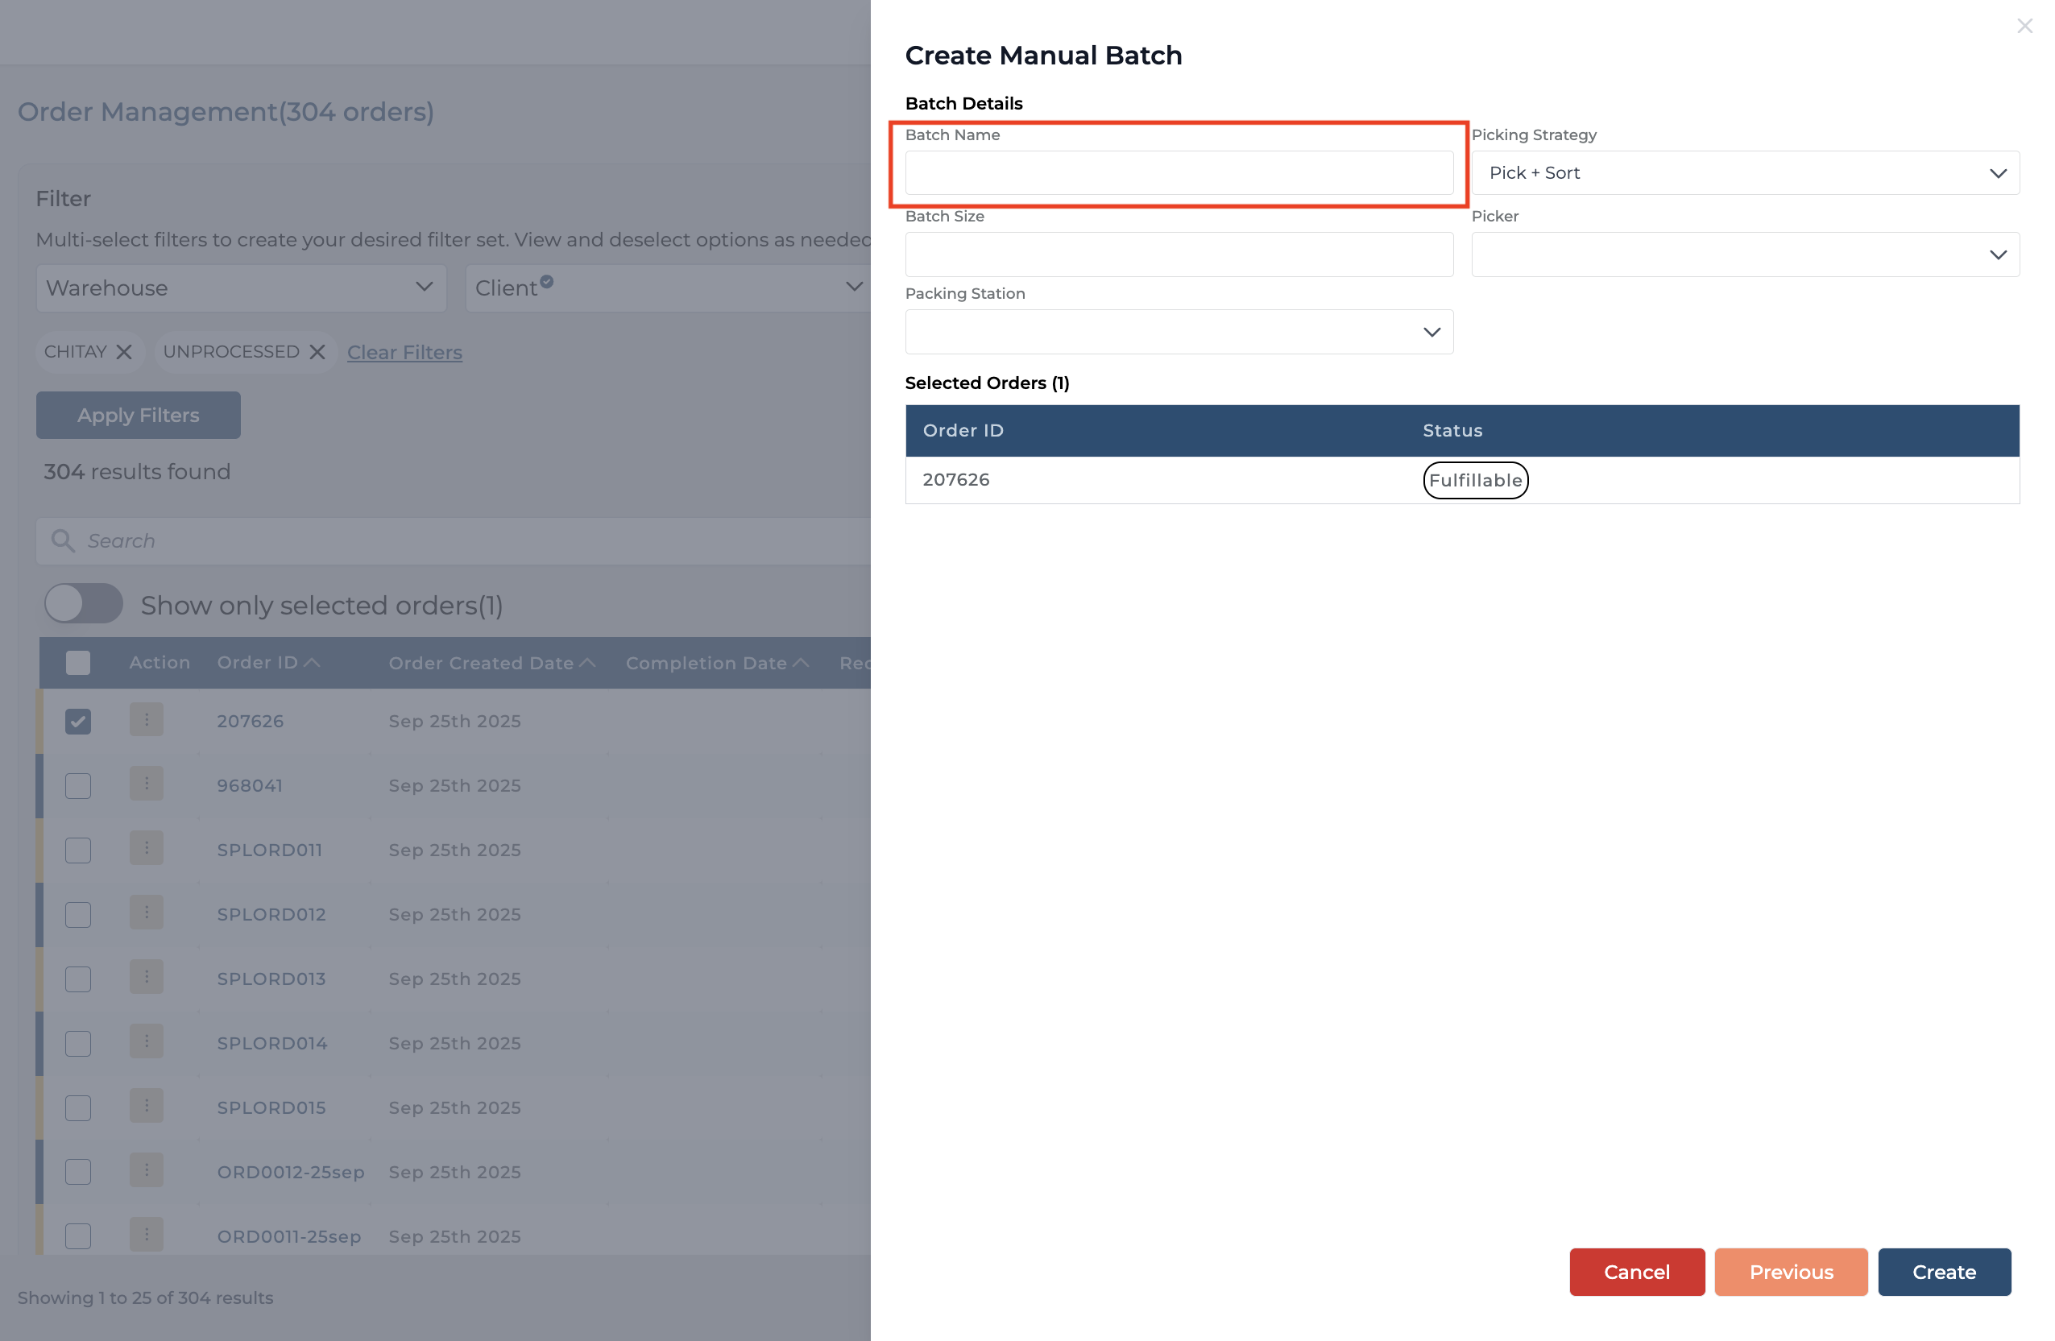Viewport: 2055px width, 1341px height.
Task: Remove the UNPROCESSED filter chip
Action: point(317,352)
